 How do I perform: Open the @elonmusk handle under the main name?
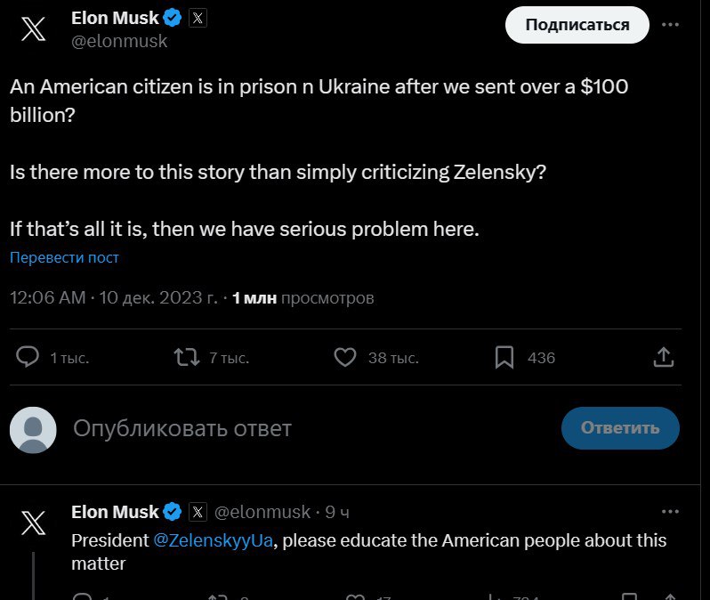(x=119, y=41)
